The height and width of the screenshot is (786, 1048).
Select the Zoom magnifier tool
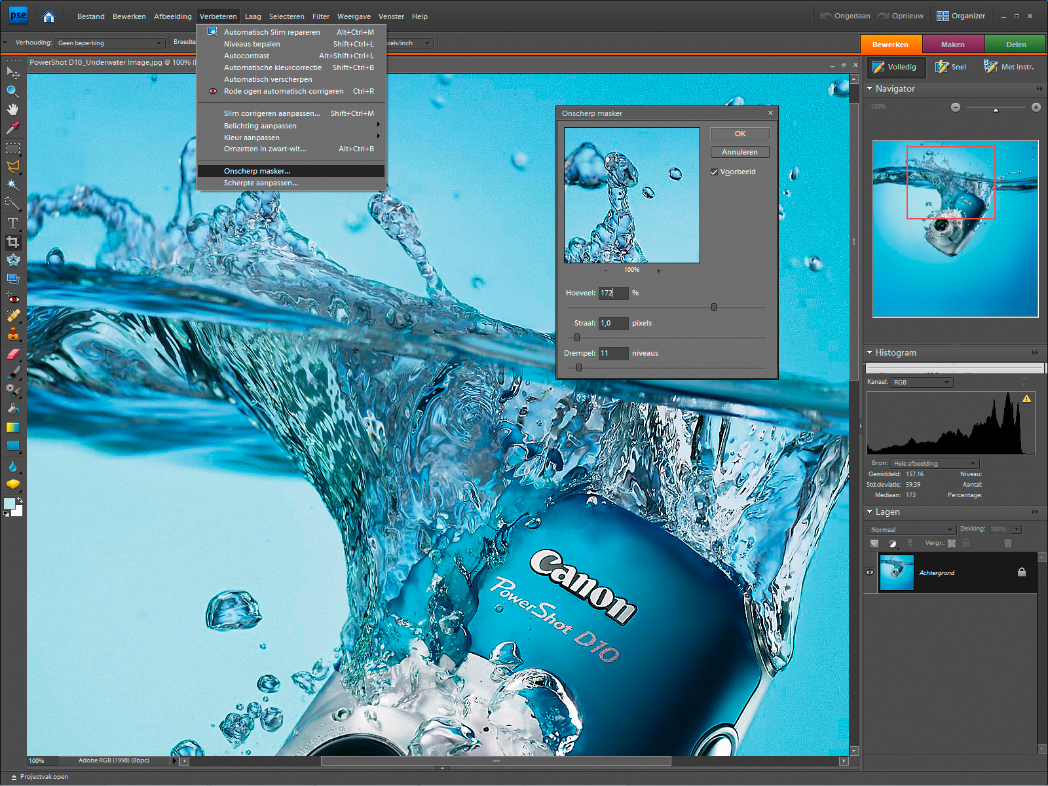coord(12,91)
